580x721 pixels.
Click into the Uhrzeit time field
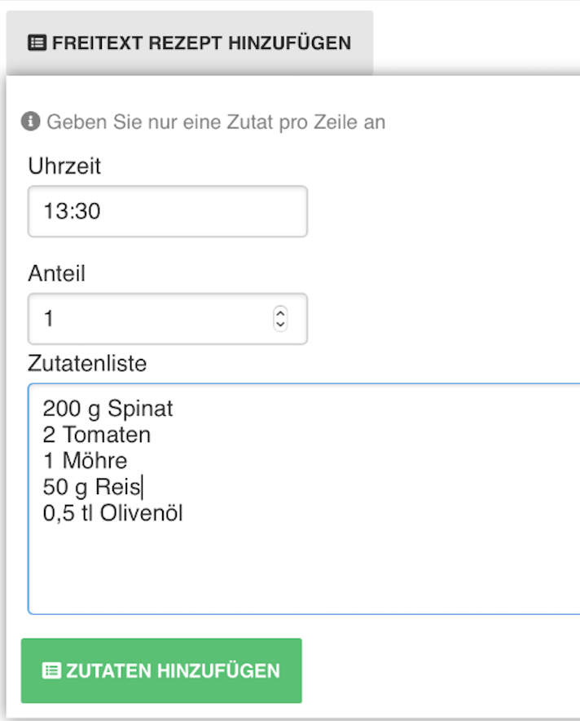(163, 211)
